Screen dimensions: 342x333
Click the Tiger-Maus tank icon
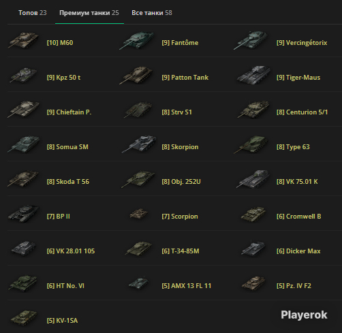tap(253, 75)
